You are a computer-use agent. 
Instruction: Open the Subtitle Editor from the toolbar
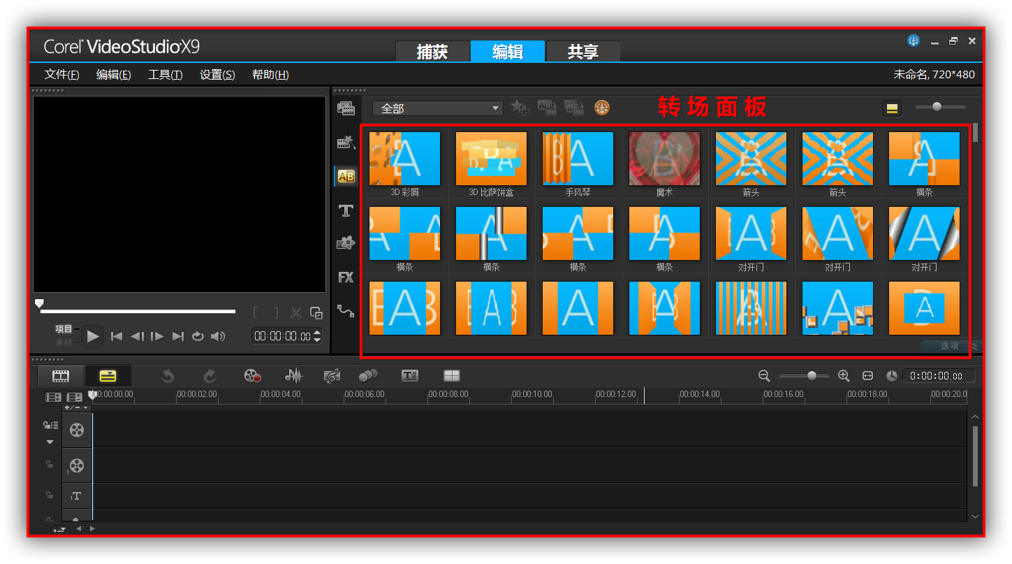coord(409,375)
